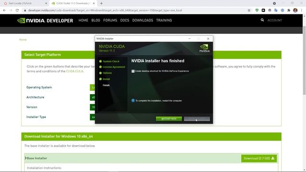Click the green Version option button
The height and width of the screenshot is (172, 306).
pos(92,107)
